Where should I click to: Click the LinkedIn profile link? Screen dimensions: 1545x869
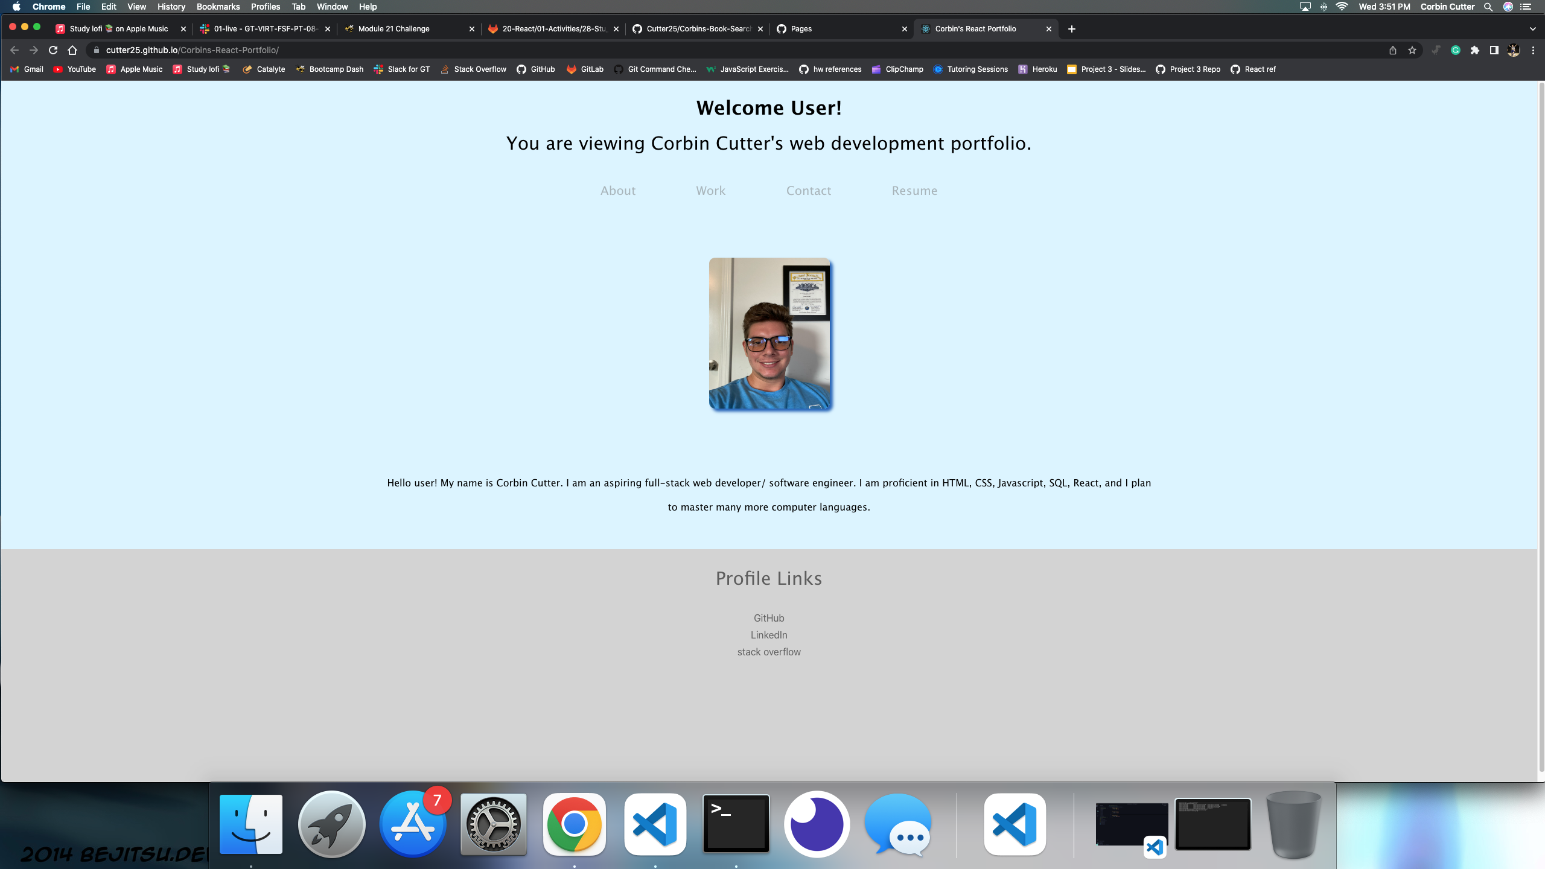coord(768,634)
